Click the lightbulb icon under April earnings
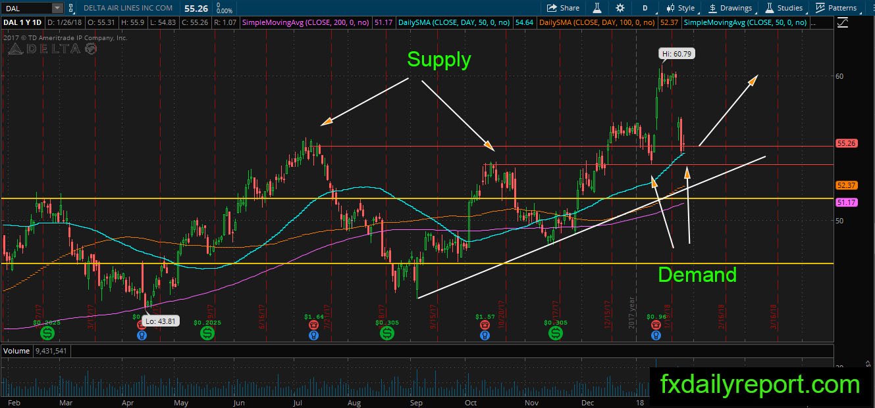Image resolution: width=875 pixels, height=408 pixels. coord(142,335)
